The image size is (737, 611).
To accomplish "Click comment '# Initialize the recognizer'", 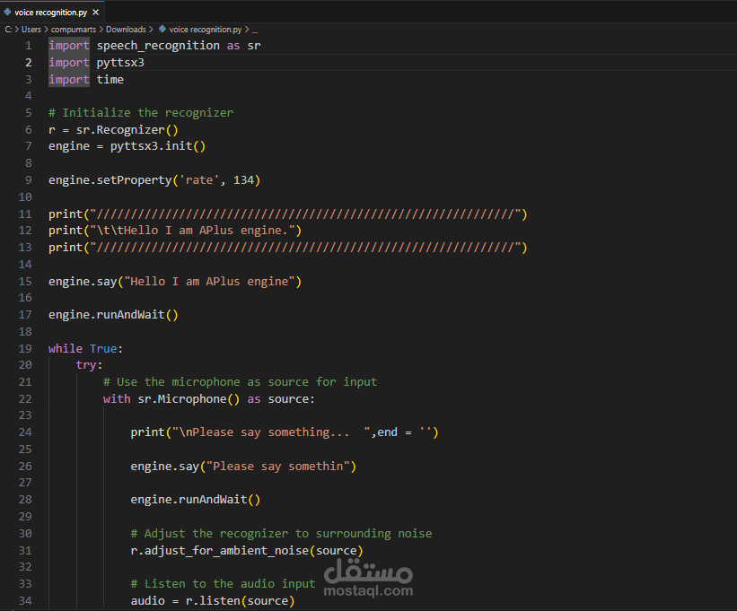I will (141, 113).
